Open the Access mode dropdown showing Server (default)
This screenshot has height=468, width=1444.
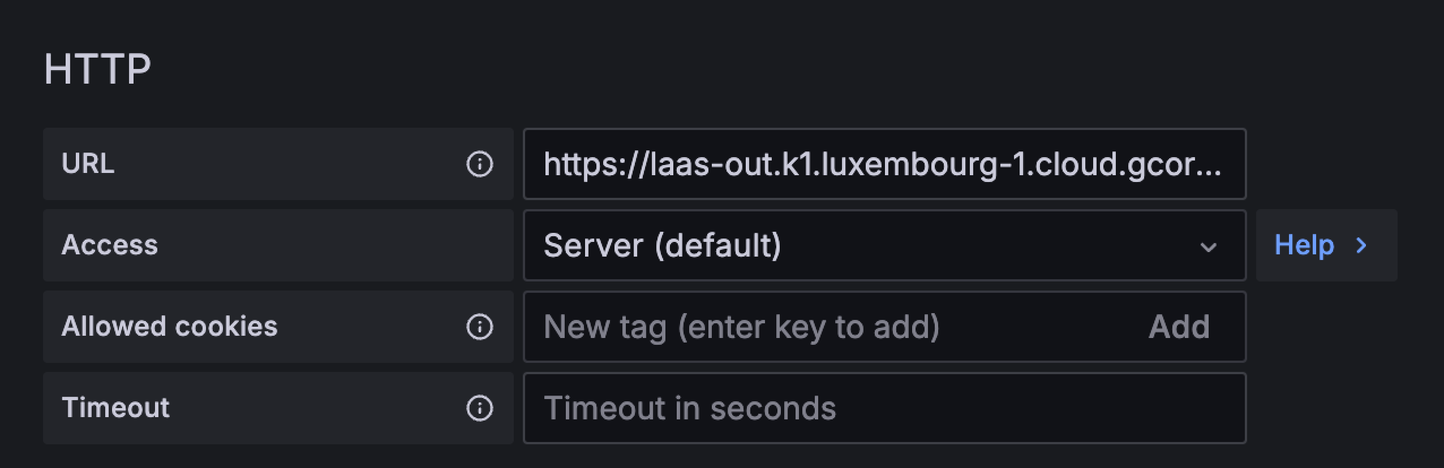click(883, 245)
